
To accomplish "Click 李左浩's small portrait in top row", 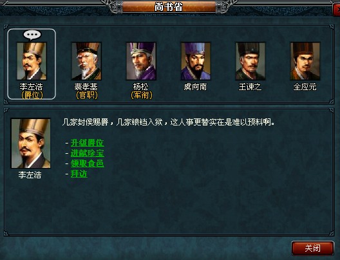I will (32, 61).
